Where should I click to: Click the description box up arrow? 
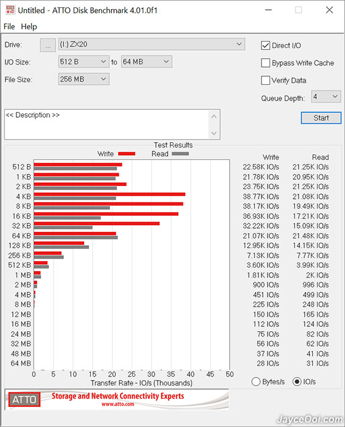click(214, 117)
